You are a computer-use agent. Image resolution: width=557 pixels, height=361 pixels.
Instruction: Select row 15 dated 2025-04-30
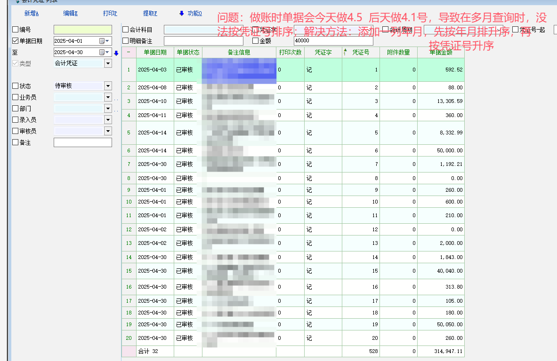pyautogui.click(x=152, y=271)
